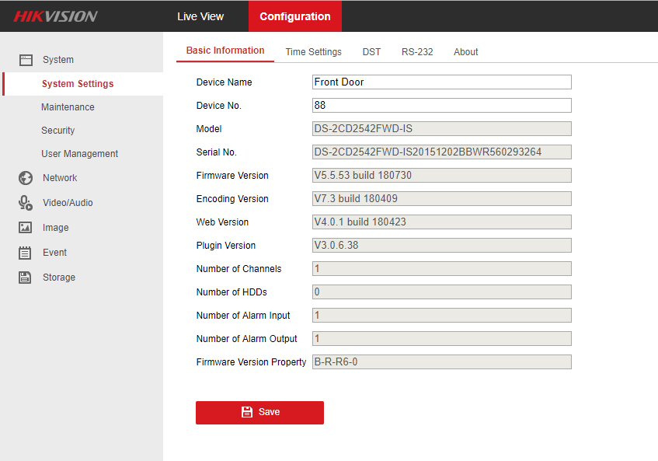Click the Event calendar icon
This screenshot has height=461, width=658.
point(26,253)
